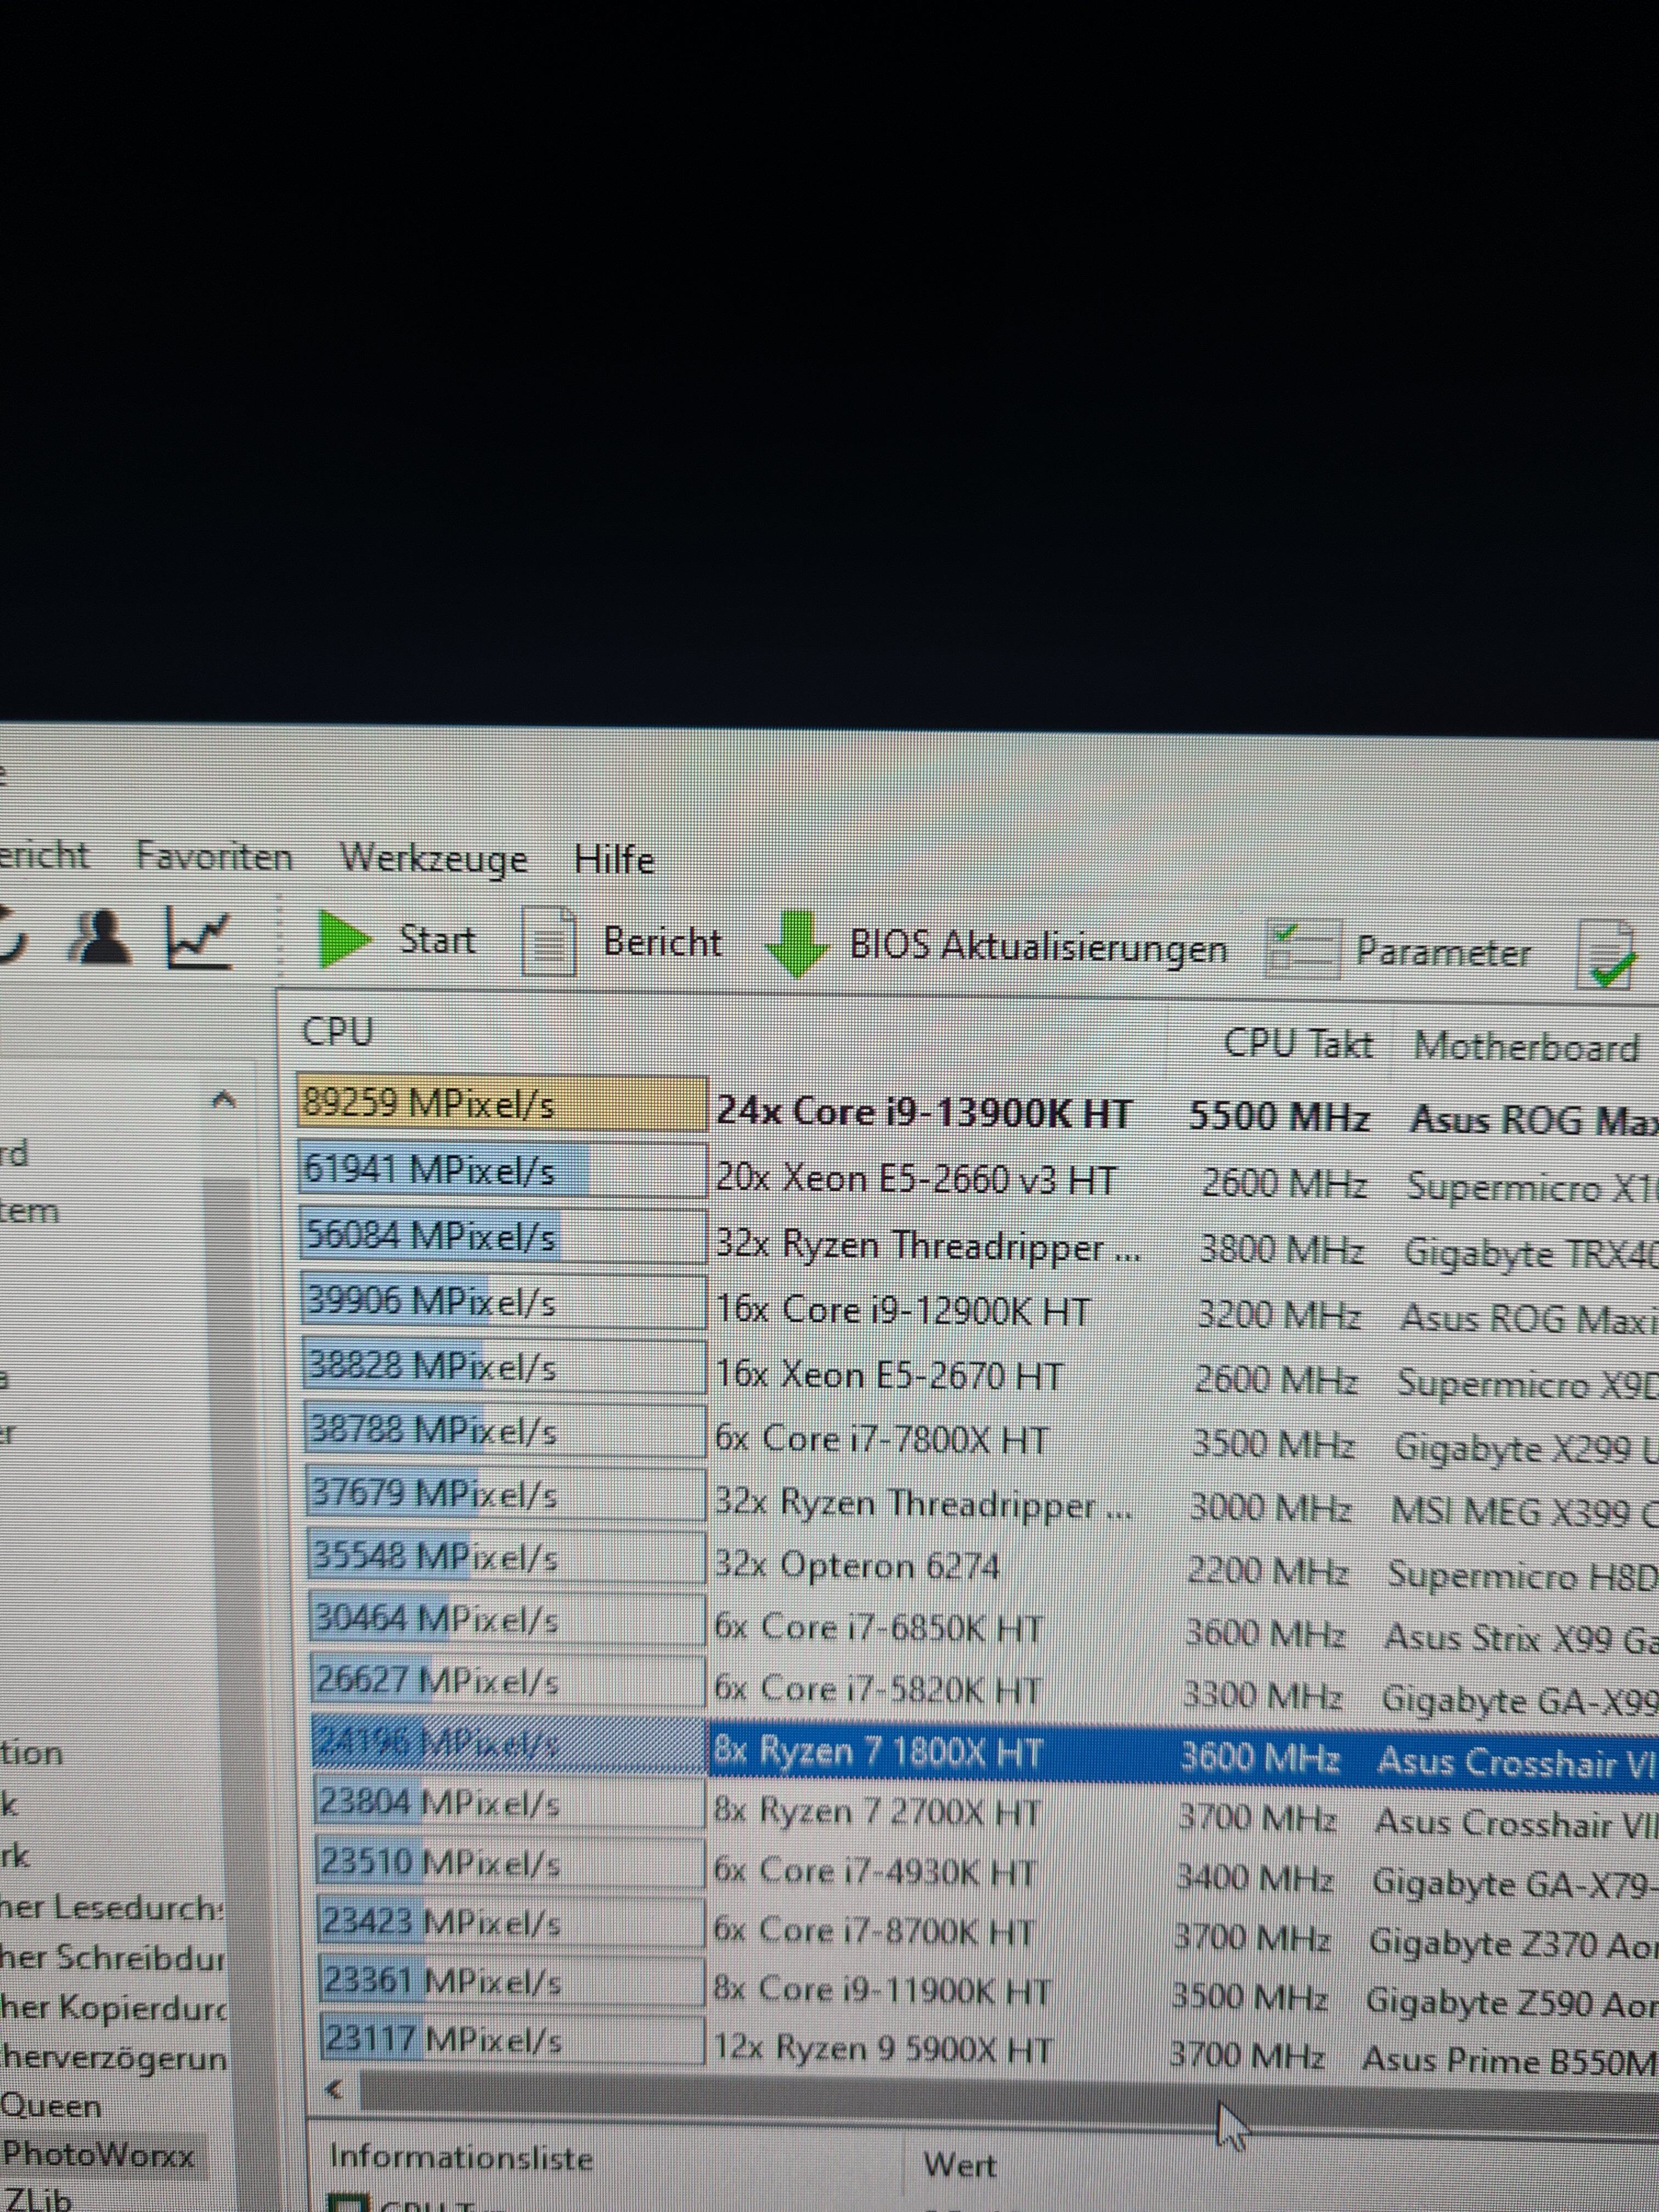The width and height of the screenshot is (1659, 2212).
Task: Click the Parameter settings icon
Action: coord(1303,950)
